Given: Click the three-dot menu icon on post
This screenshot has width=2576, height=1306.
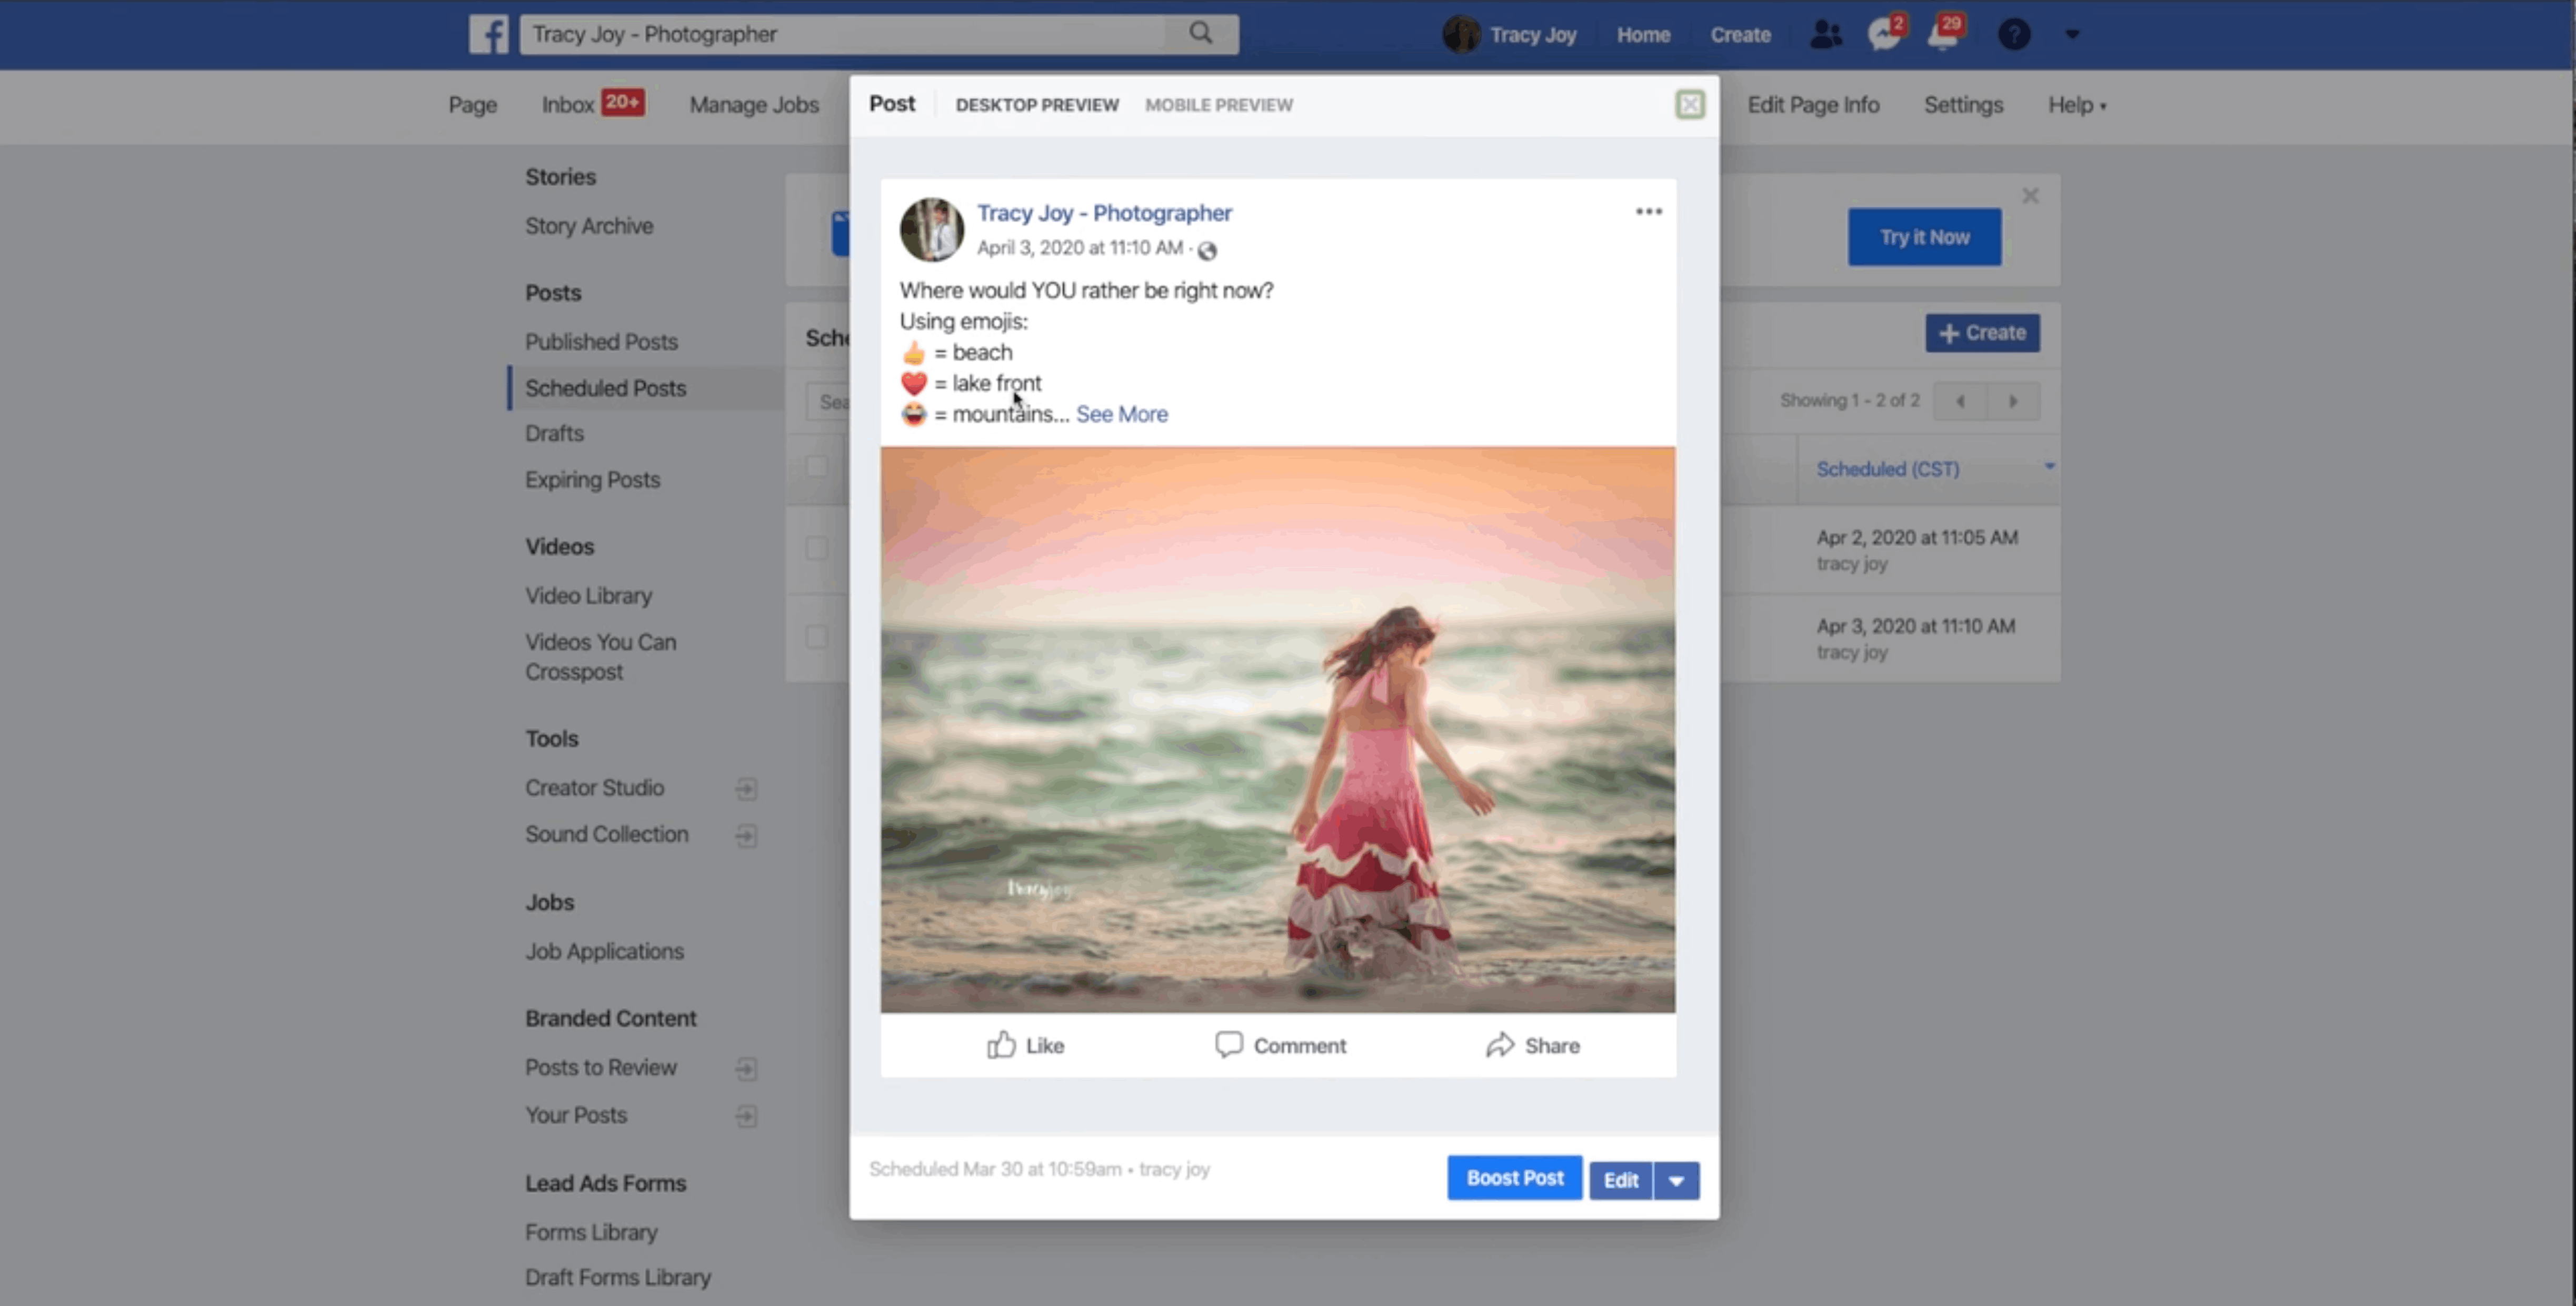Looking at the screenshot, I should (x=1649, y=212).
